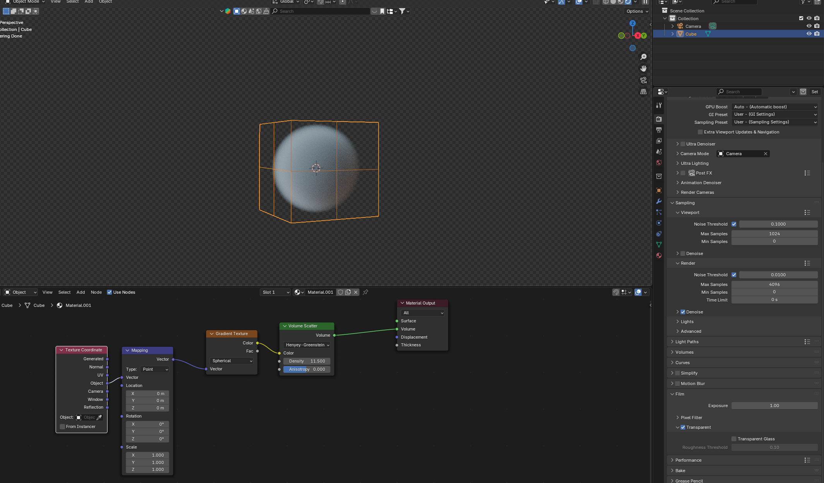Disable the Render Denoise checkbox
Viewport: 824px width, 483px height.
coord(683,312)
